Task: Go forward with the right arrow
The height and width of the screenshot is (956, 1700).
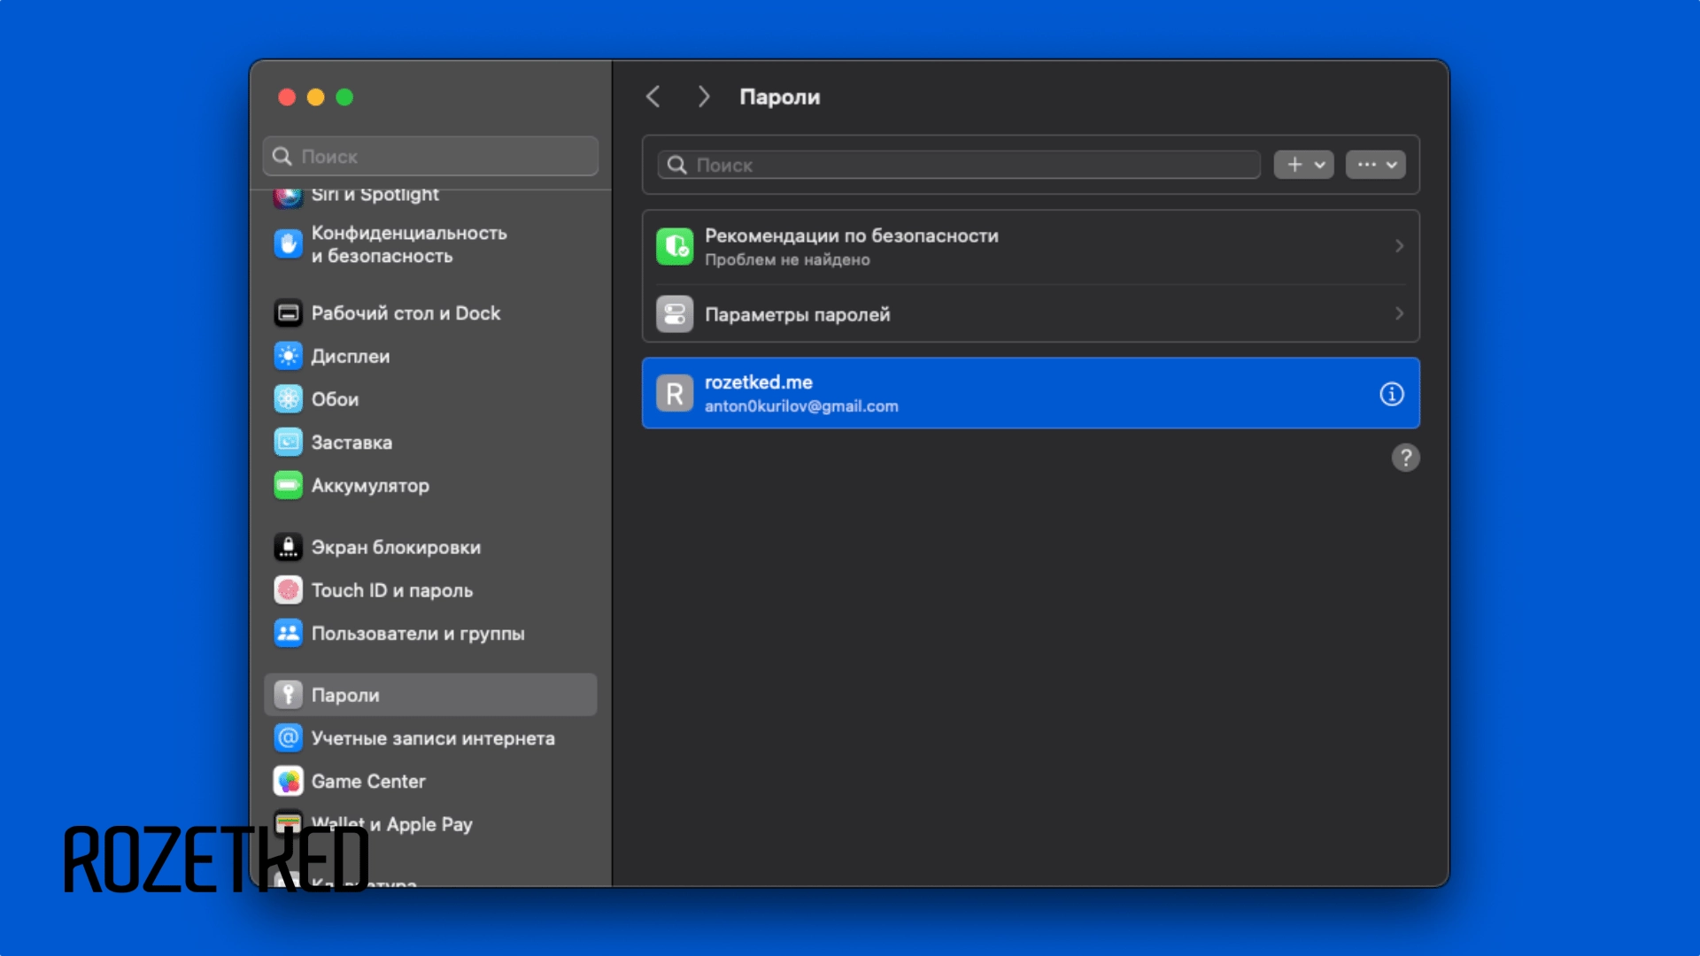Action: click(x=704, y=96)
